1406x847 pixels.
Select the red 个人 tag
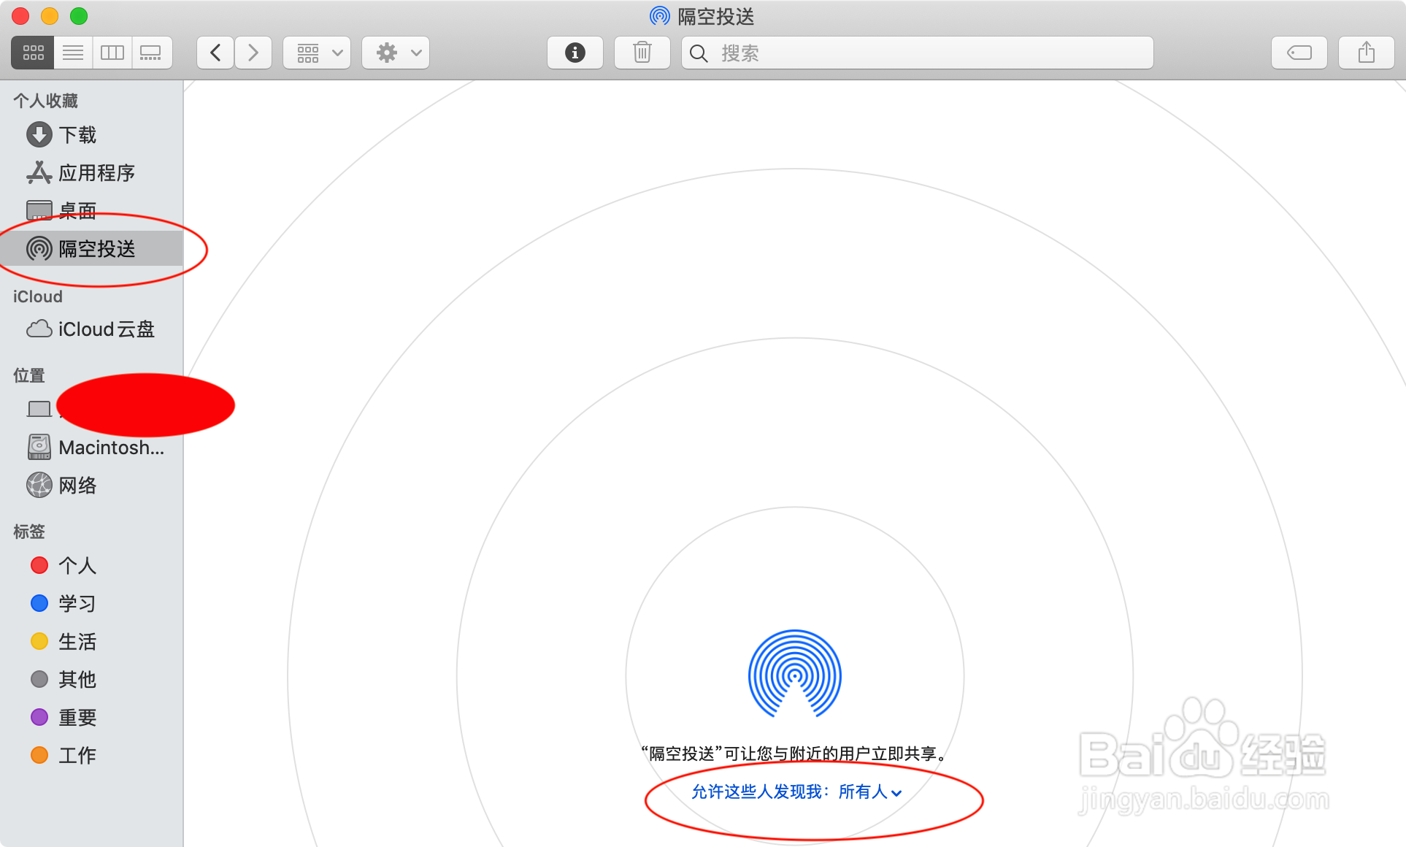coord(91,566)
